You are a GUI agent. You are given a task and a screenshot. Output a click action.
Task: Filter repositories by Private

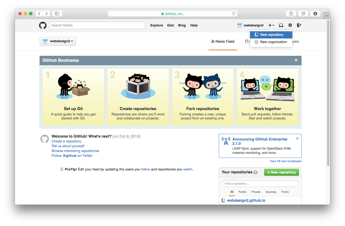point(256,192)
